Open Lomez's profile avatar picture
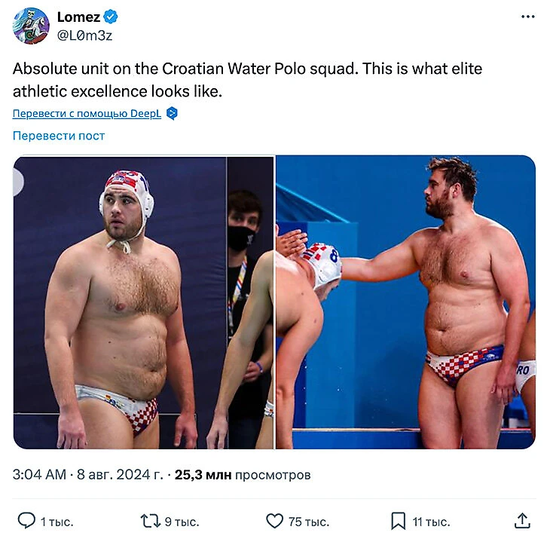 31,26
